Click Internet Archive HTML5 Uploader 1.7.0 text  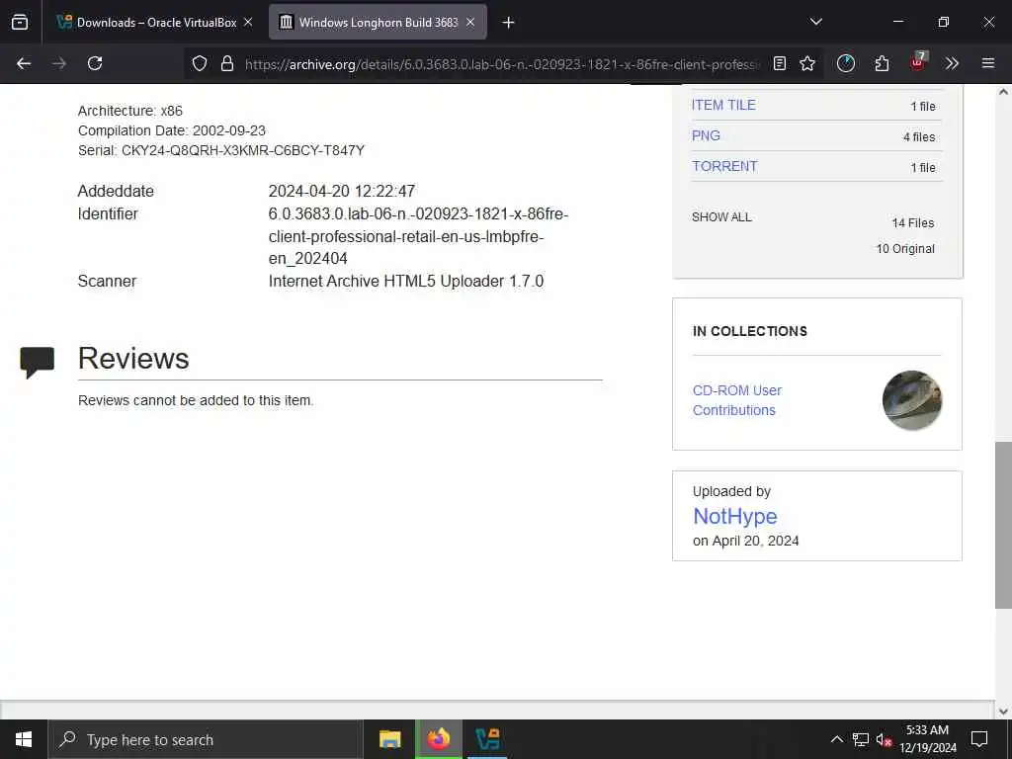tap(406, 282)
